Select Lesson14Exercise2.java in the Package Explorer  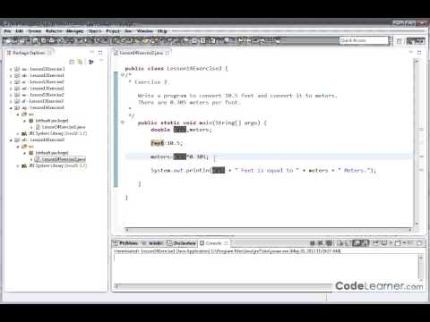click(x=60, y=159)
